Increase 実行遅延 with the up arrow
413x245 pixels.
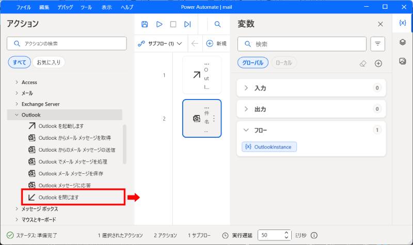coord(287,233)
